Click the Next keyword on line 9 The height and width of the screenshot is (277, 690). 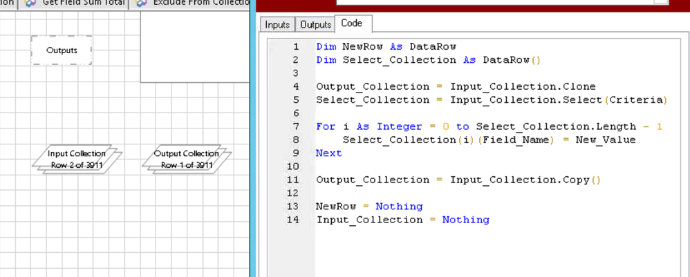point(328,153)
